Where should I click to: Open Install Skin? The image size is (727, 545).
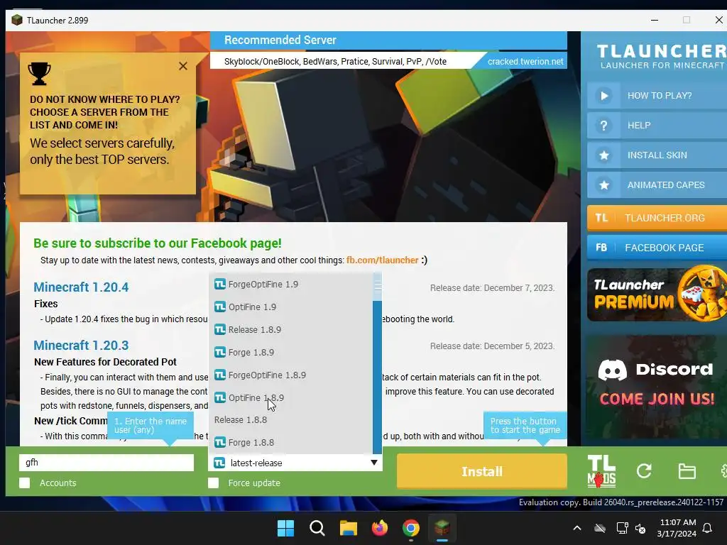coord(657,155)
